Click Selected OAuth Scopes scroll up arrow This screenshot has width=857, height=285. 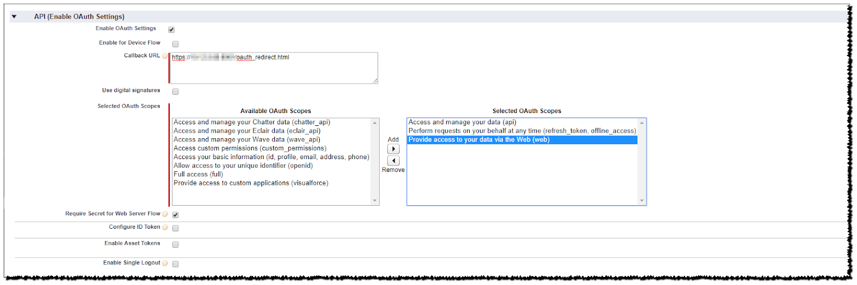[x=642, y=123]
